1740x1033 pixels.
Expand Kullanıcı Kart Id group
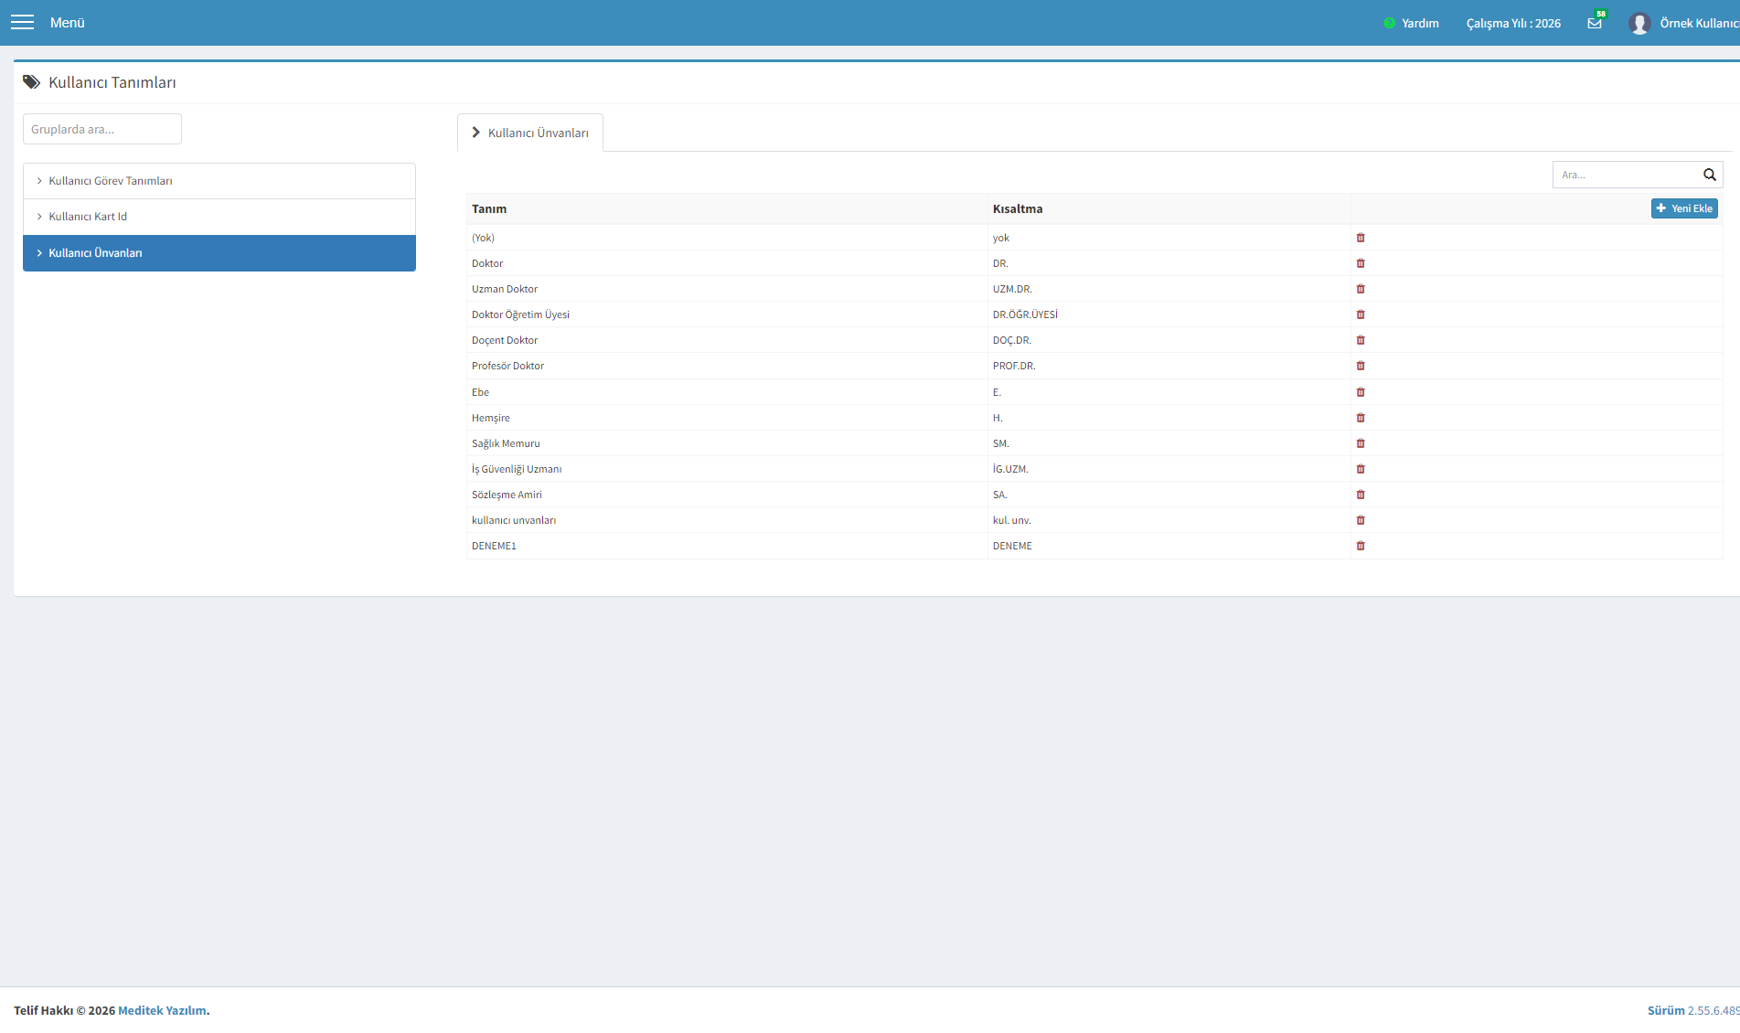[219, 217]
